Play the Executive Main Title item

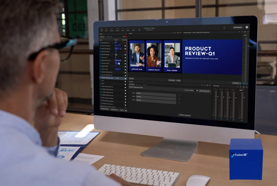point(125,43)
